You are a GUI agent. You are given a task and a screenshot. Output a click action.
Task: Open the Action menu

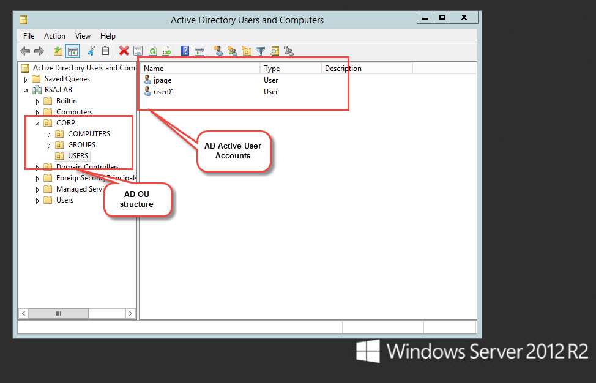tap(54, 36)
